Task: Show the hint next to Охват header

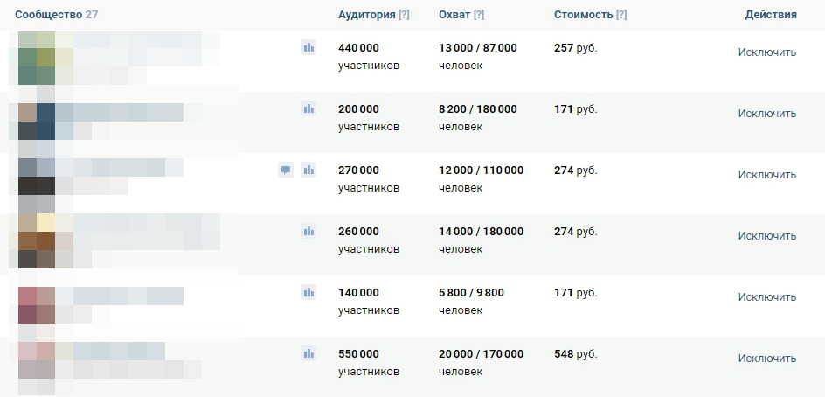Action: (x=479, y=15)
